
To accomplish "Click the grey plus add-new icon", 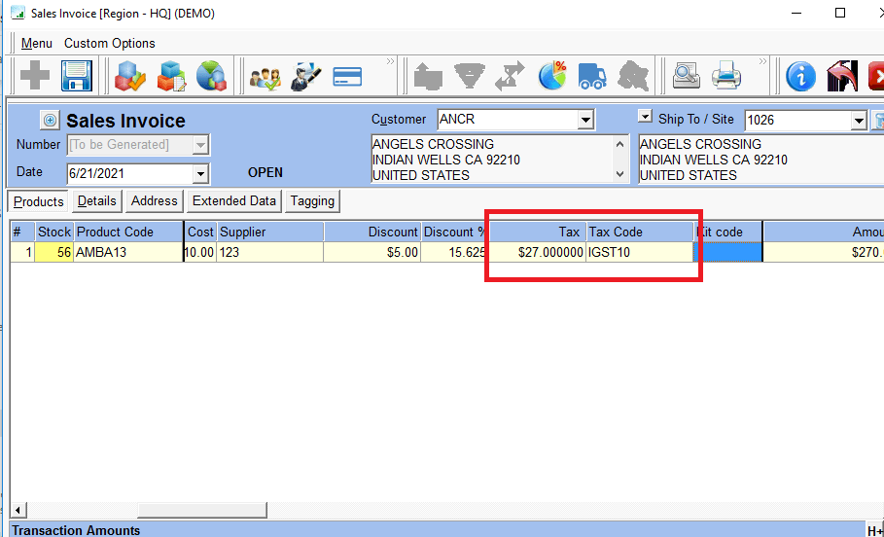I will click(x=34, y=75).
